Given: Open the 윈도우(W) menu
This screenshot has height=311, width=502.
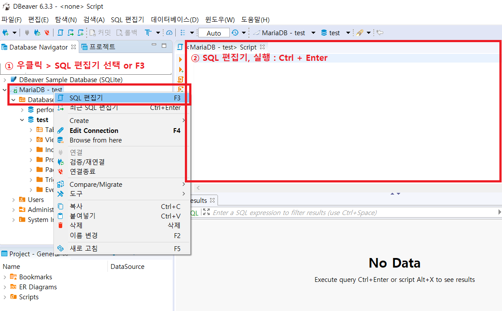Looking at the screenshot, I should [220, 20].
